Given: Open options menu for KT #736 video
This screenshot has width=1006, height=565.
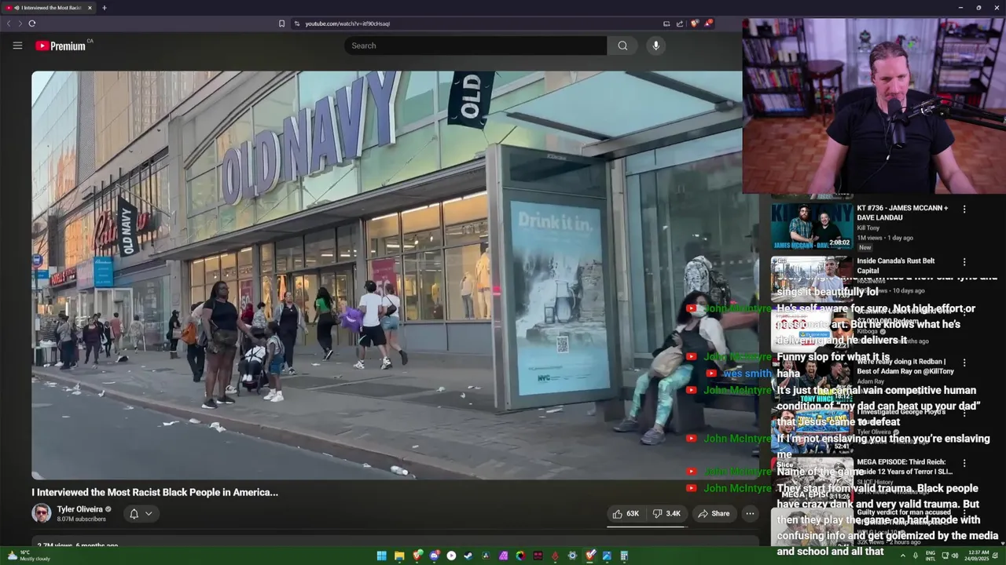Looking at the screenshot, I should coord(964,210).
